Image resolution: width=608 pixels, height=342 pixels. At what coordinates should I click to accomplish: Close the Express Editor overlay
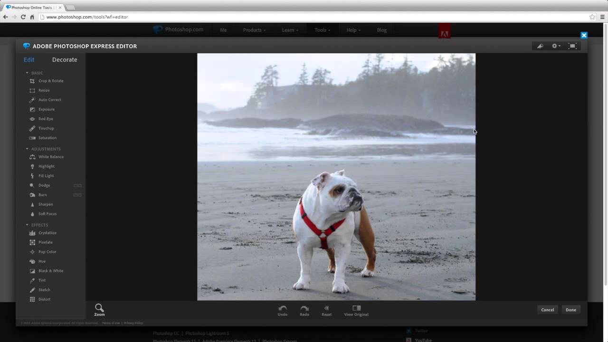click(584, 35)
